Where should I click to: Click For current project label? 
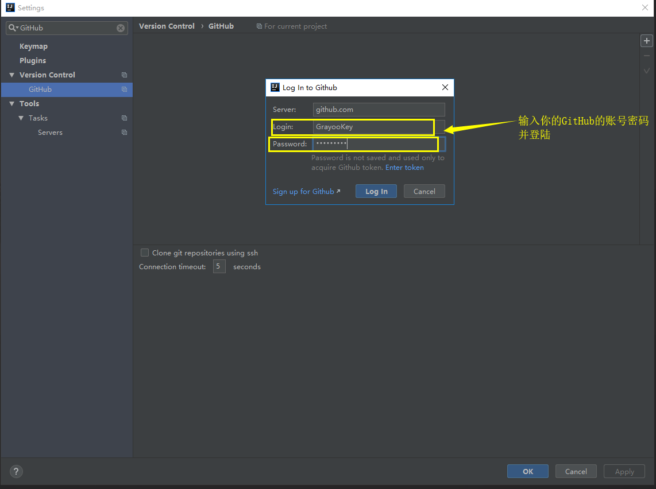295,26
